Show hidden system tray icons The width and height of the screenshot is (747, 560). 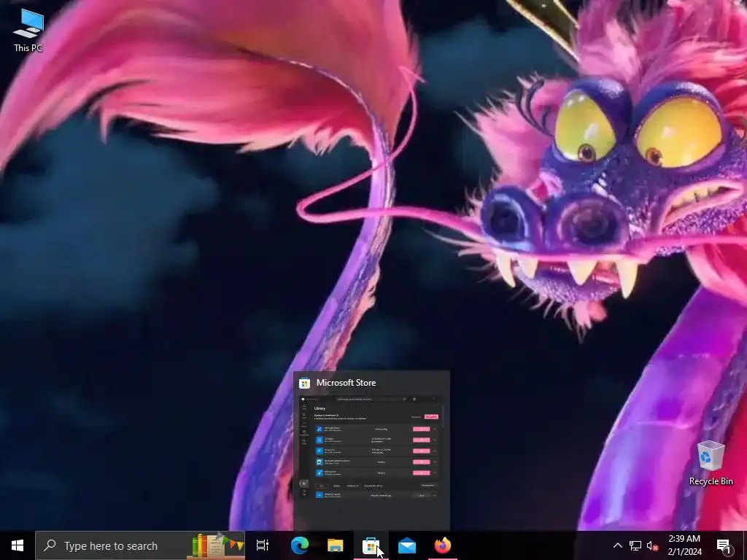tap(617, 545)
